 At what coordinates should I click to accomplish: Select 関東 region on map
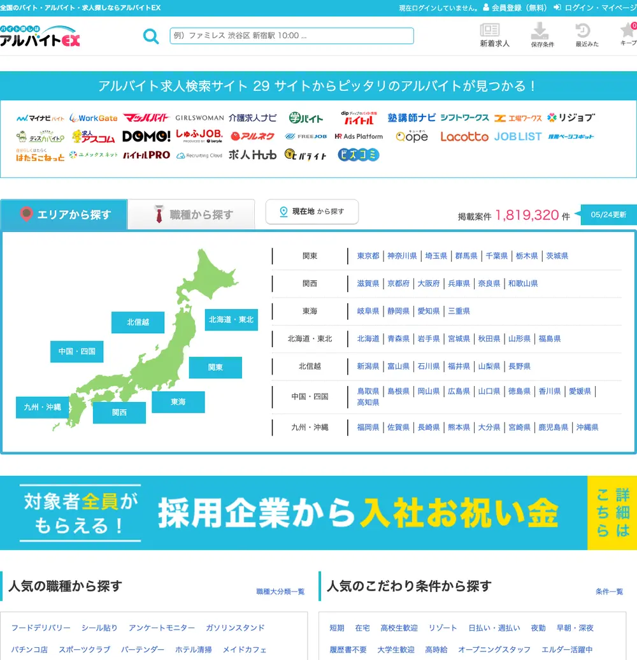215,368
